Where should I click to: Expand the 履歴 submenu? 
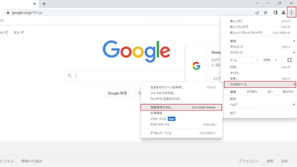click(259, 41)
